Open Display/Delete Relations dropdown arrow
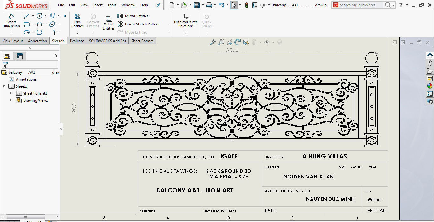The width and height of the screenshot is (434, 222). [x=186, y=33]
